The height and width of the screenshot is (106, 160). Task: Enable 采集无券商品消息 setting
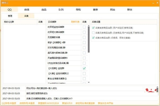pyautogui.click(x=93, y=33)
